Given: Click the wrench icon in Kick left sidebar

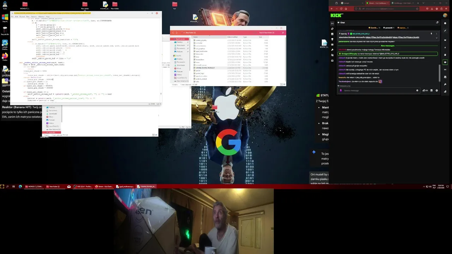Looking at the screenshot, I should 332,50.
